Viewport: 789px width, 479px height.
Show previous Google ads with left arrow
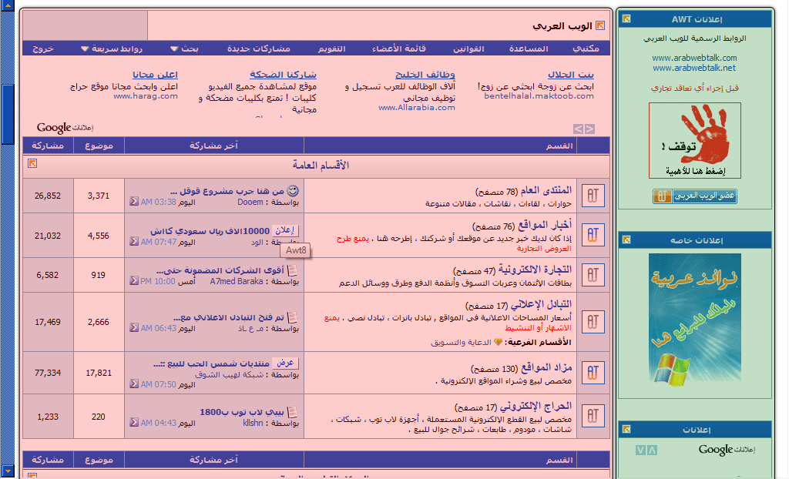point(578,129)
